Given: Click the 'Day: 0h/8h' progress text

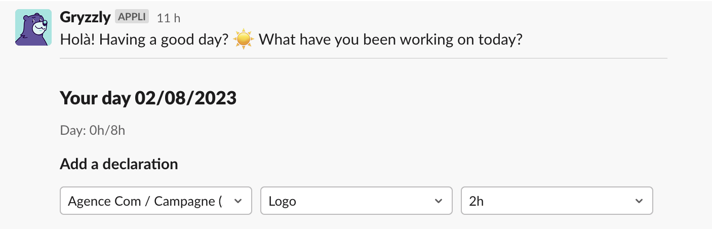Looking at the screenshot, I should click(93, 131).
